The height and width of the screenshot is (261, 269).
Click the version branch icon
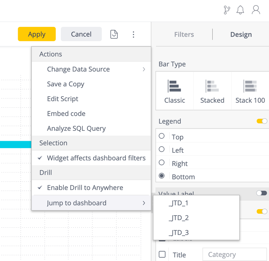click(x=227, y=10)
